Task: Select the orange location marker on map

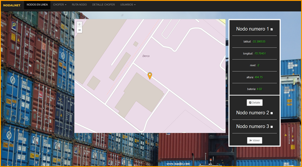Action: pos(150,76)
